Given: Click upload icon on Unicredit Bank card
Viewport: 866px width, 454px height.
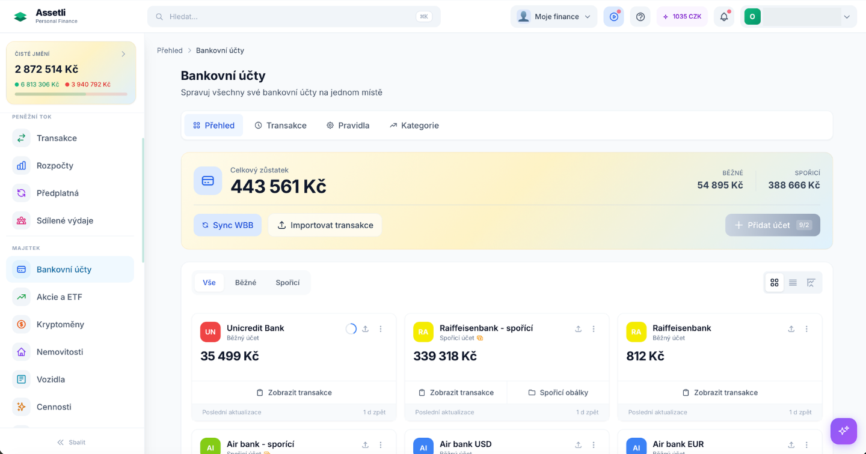Looking at the screenshot, I should 365,329.
